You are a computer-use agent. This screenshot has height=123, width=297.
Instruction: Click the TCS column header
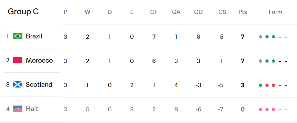(x=221, y=12)
